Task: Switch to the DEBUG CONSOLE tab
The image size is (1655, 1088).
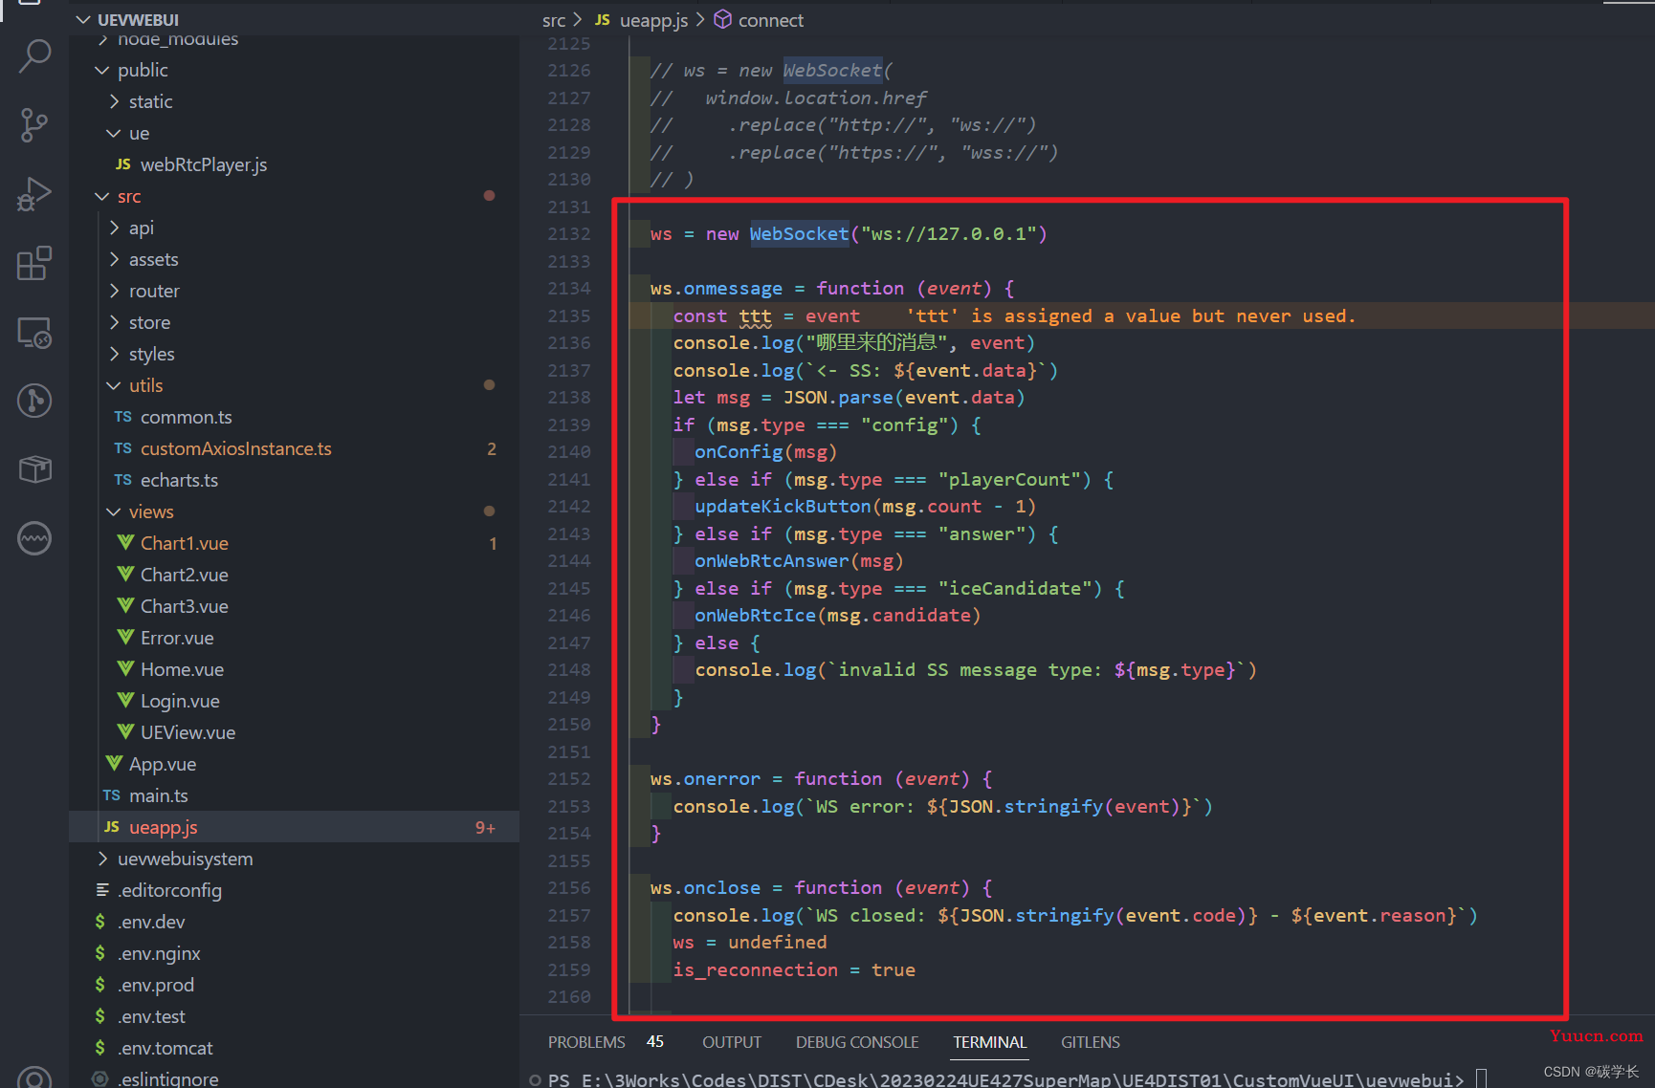Action: 857,1042
